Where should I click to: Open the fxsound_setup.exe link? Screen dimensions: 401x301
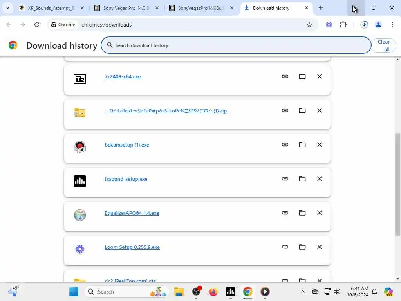(126, 179)
